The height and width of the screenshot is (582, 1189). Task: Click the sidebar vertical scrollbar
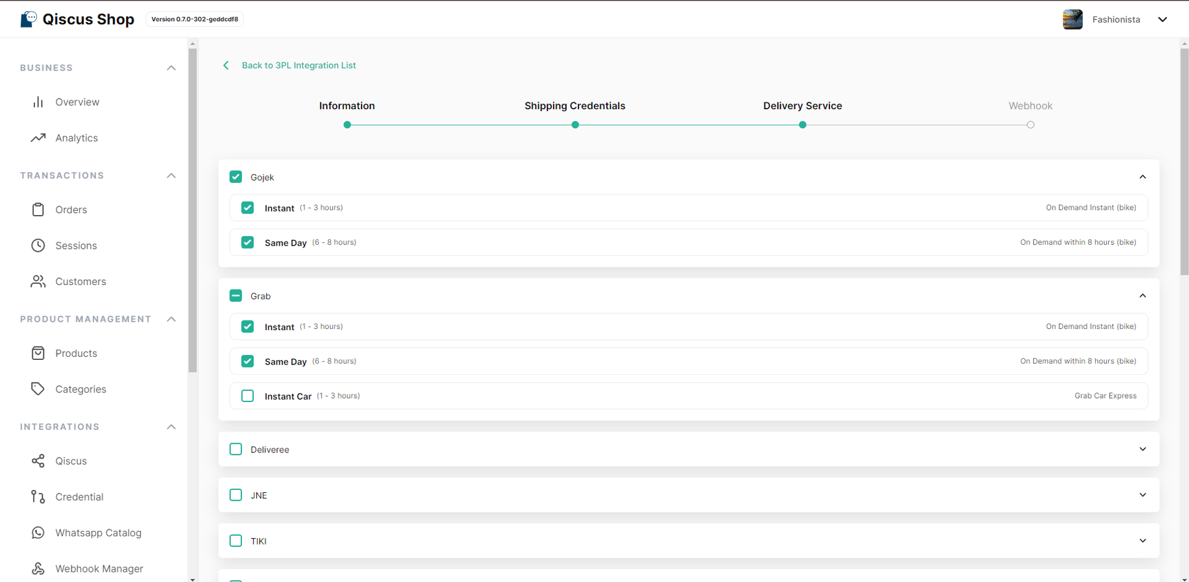(193, 210)
